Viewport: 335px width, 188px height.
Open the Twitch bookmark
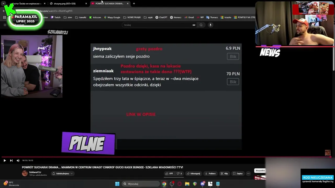(55, 17)
